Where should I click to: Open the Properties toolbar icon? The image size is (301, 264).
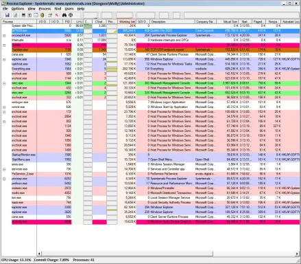point(50,15)
